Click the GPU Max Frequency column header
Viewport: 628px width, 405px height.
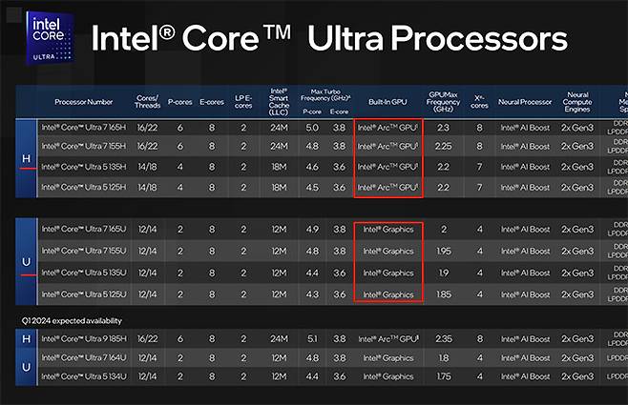pos(443,101)
